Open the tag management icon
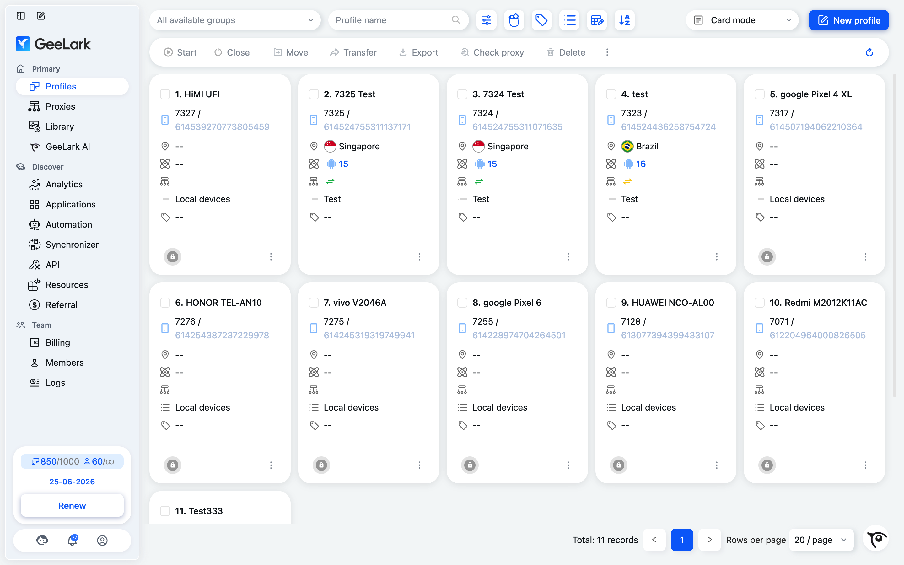 (x=541, y=20)
